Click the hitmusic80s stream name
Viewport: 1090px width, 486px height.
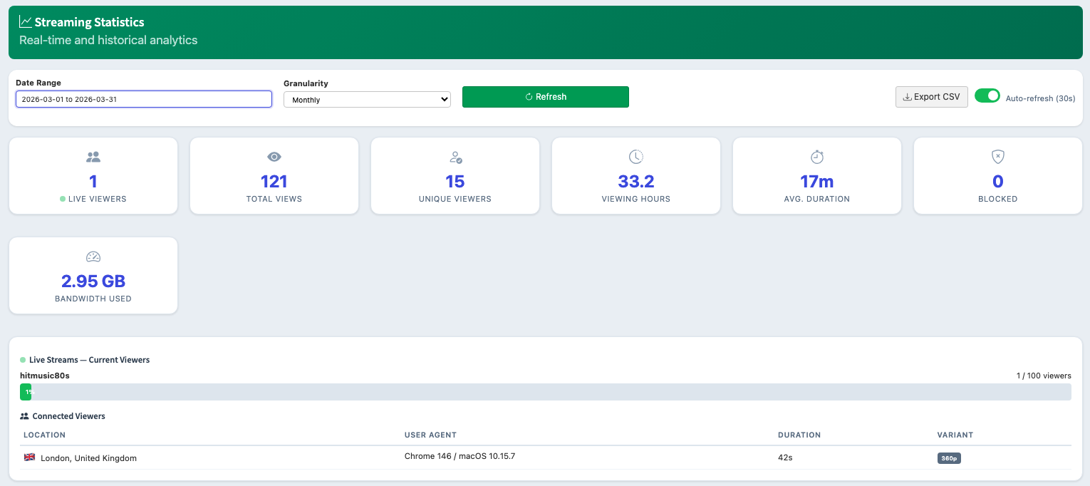[x=45, y=376]
